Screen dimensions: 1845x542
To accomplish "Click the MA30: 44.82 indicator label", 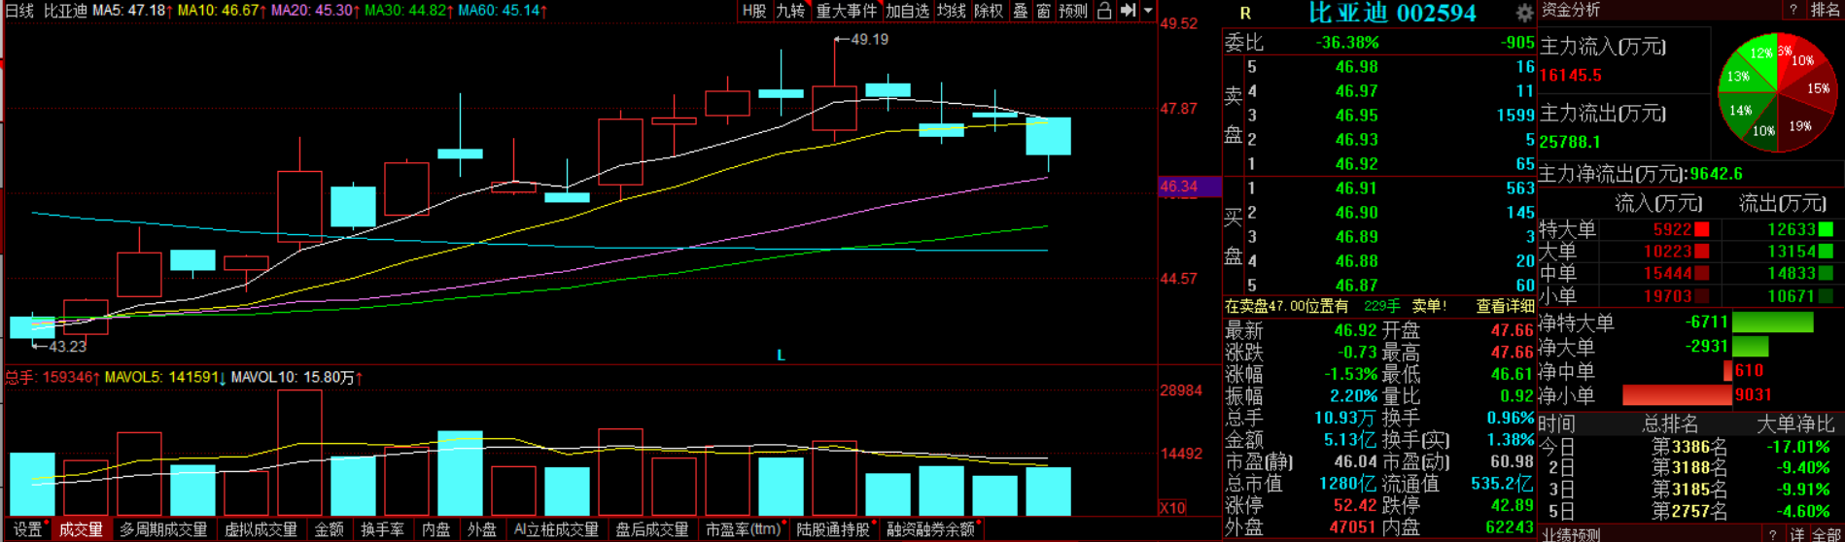I will [x=409, y=11].
